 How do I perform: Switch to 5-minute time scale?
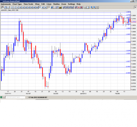tap(17, 8)
